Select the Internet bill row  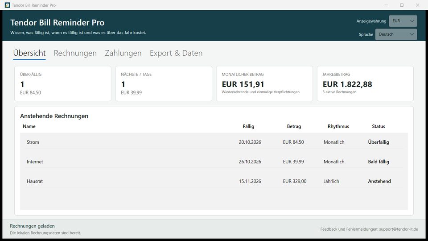[214, 162]
